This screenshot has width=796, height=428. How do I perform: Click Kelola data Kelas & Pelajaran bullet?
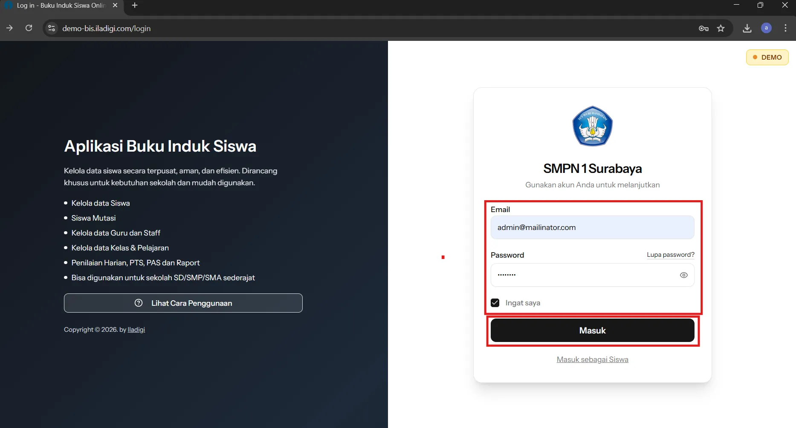120,248
